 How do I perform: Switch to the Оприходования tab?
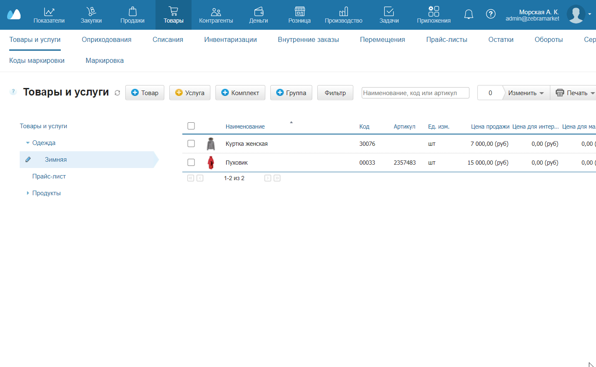point(106,40)
